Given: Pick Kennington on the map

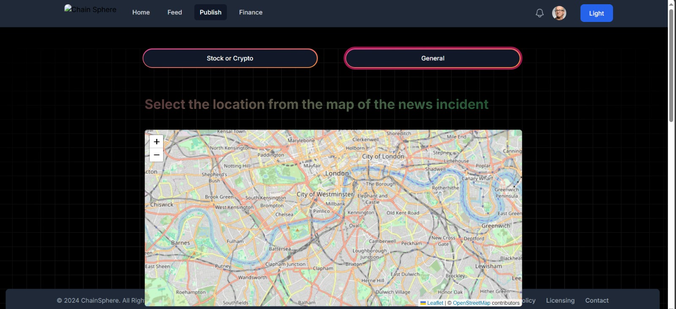Looking at the screenshot, I should pyautogui.click(x=361, y=213).
